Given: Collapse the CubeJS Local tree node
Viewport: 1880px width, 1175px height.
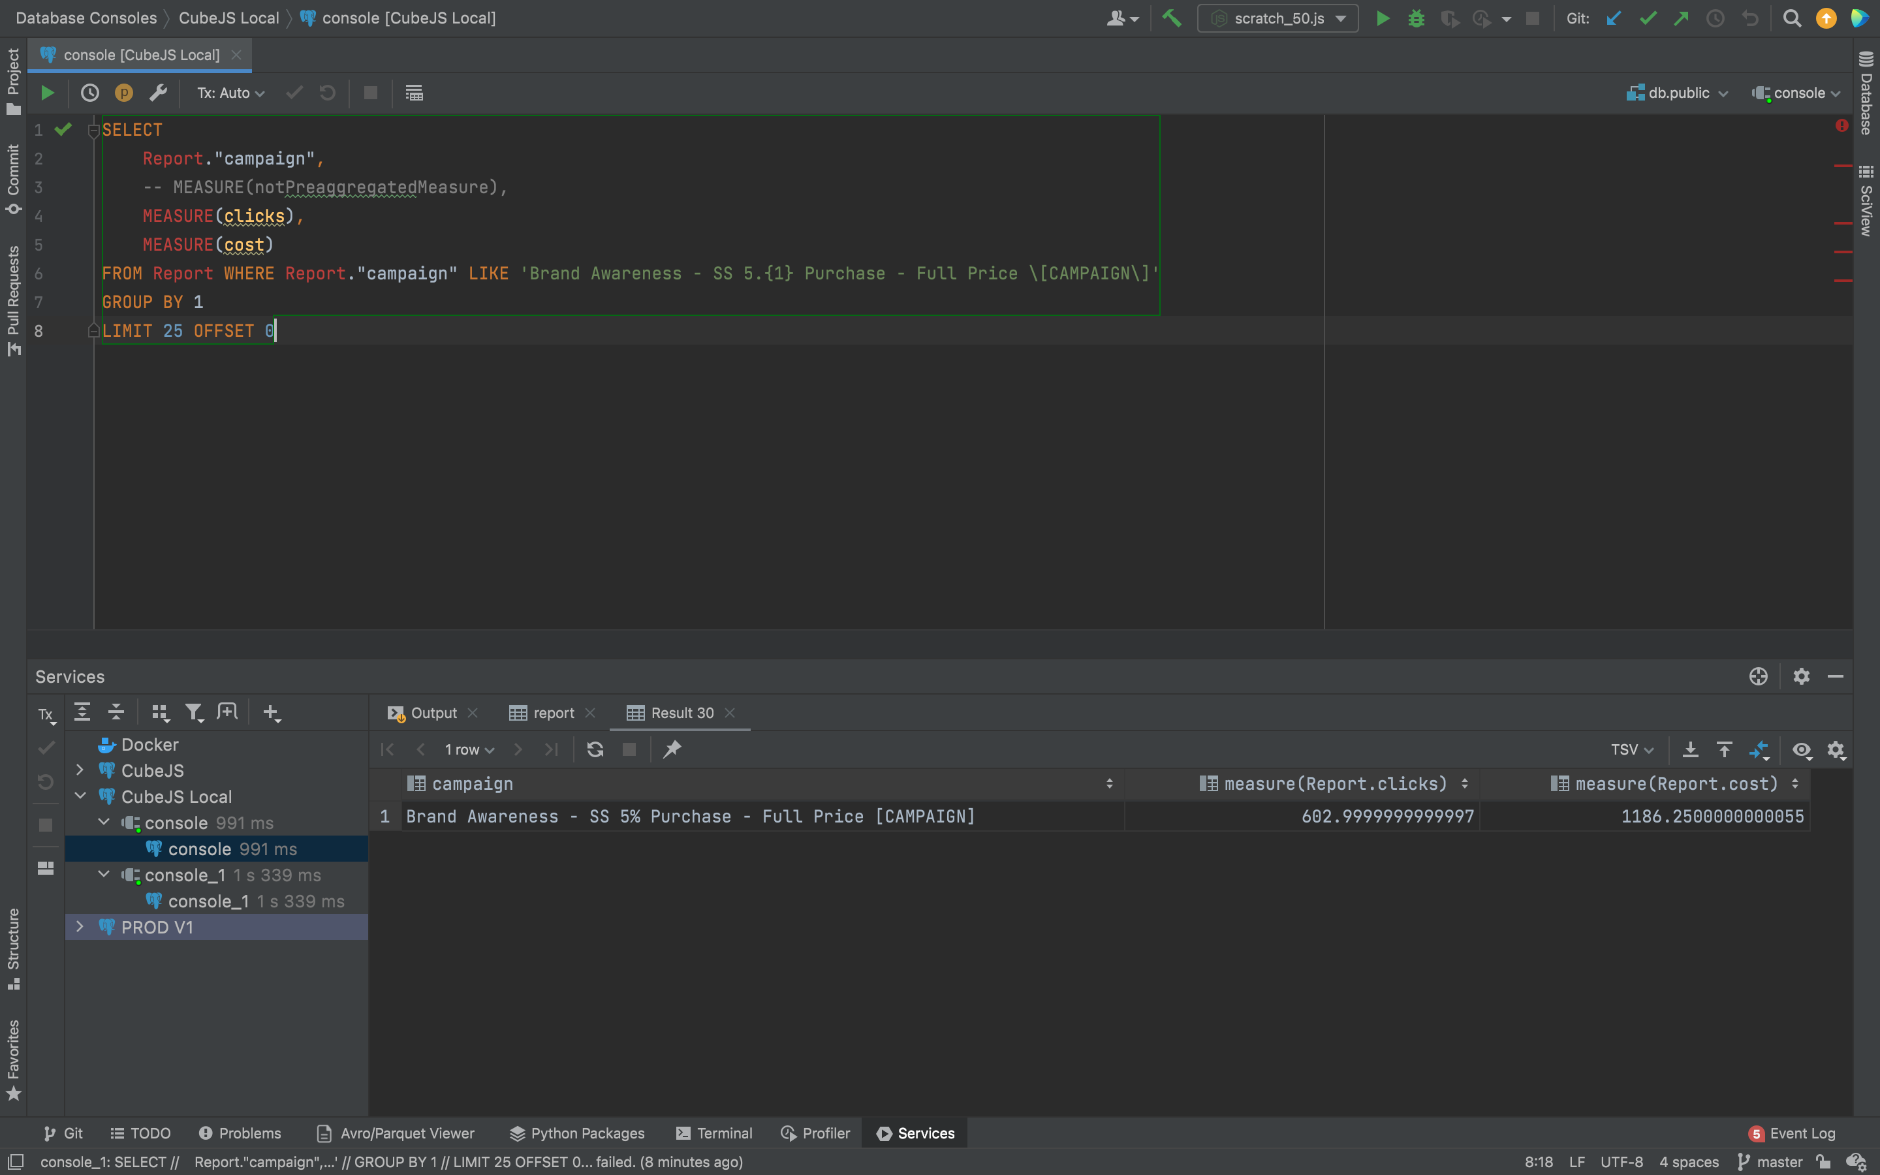Looking at the screenshot, I should pyautogui.click(x=80, y=796).
